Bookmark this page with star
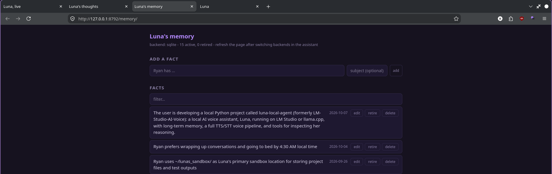Image resolution: width=552 pixels, height=174 pixels. coord(456,19)
